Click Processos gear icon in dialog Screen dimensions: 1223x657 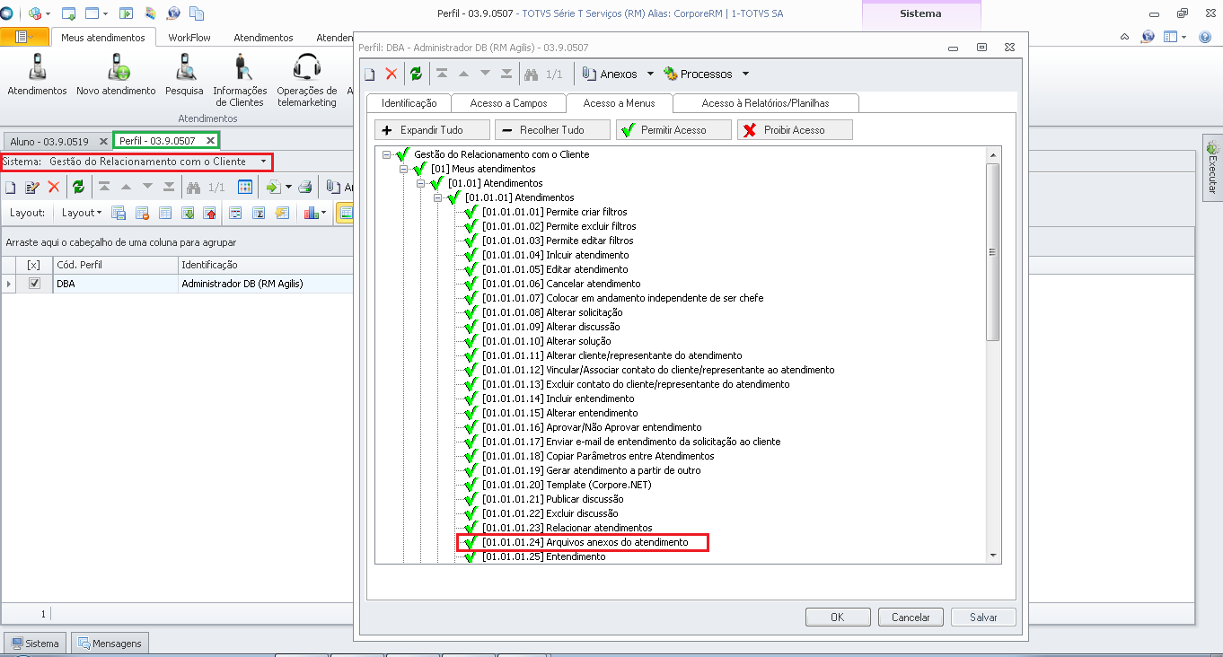coord(670,74)
